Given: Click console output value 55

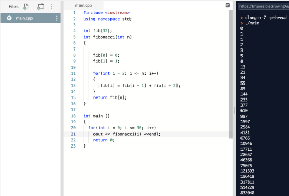Looking at the screenshot, I should [243, 83].
